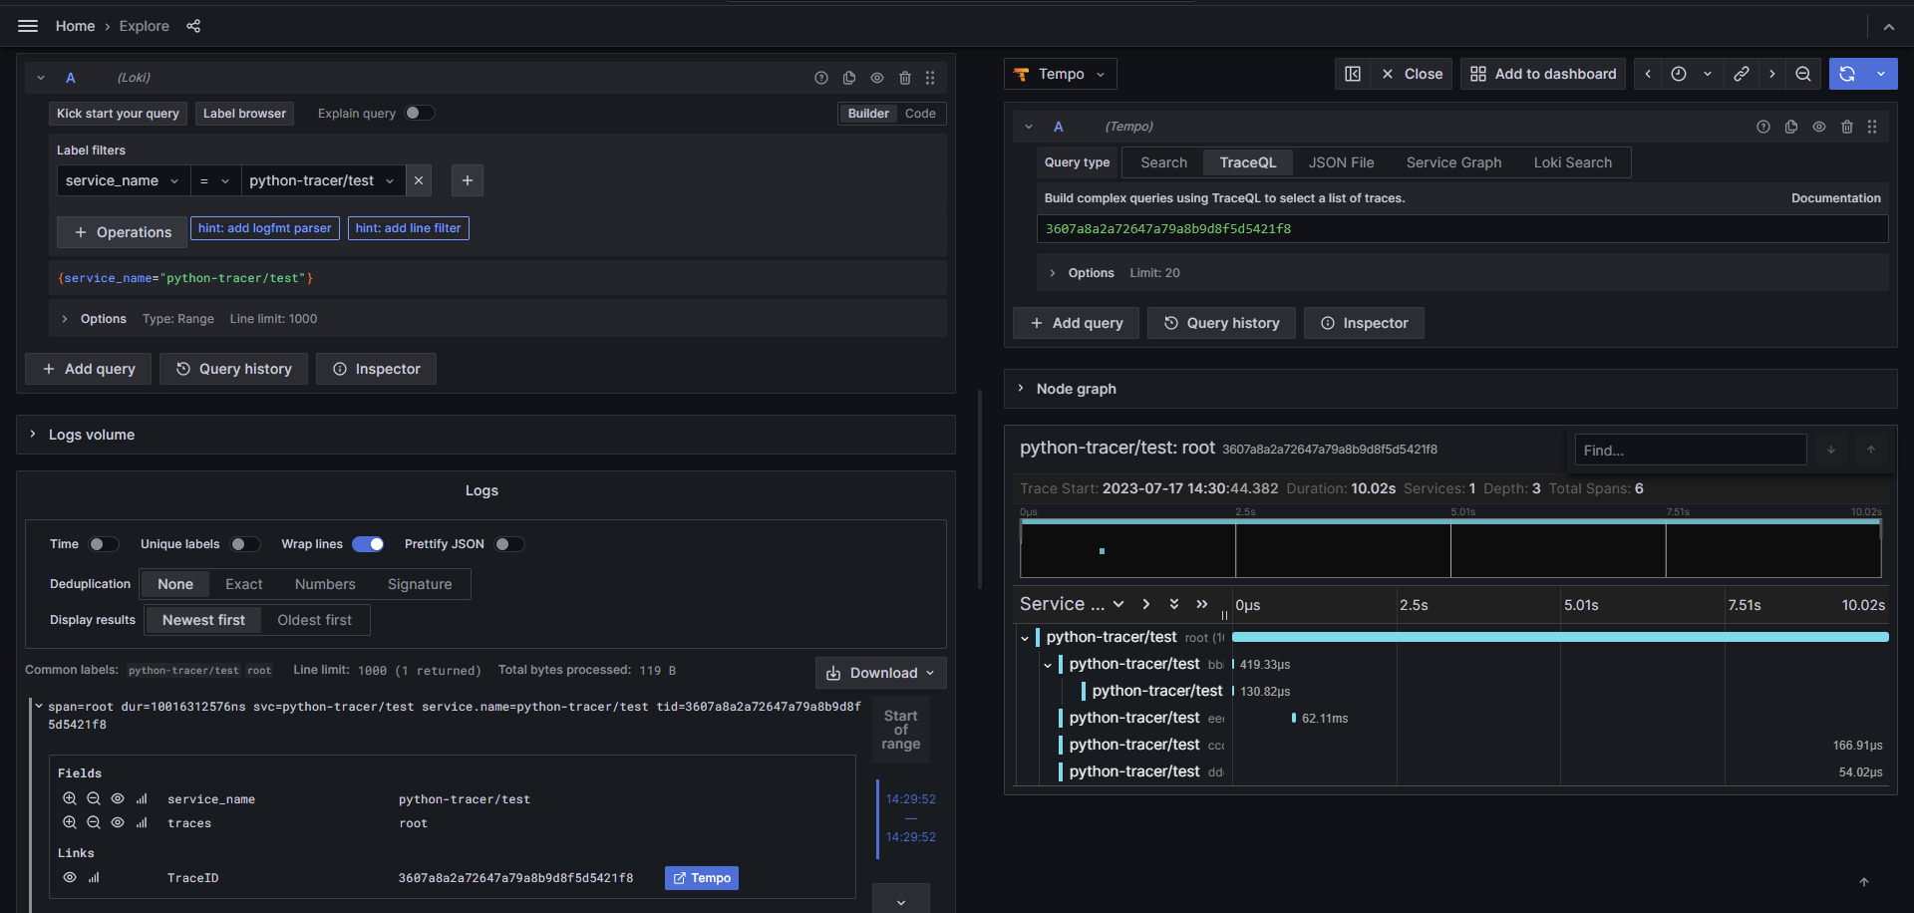Remove the service_name label filter
Image resolution: width=1914 pixels, height=913 pixels.
pos(419,180)
